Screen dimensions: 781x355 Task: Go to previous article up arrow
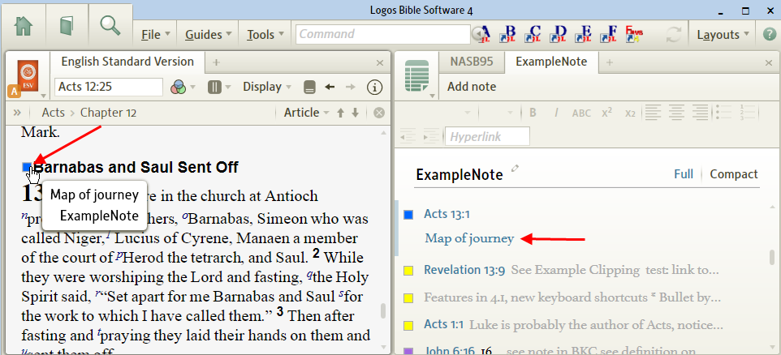pos(341,113)
